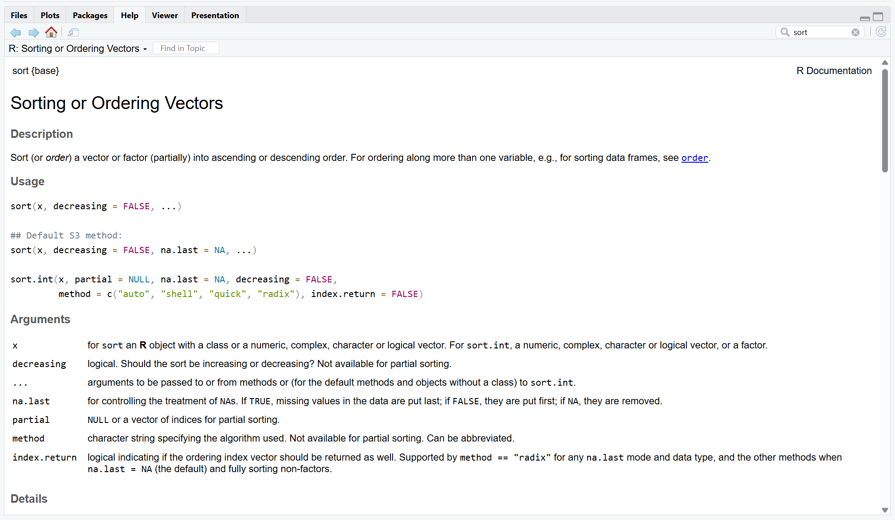
Task: Click the '...' argument name
Action: tap(20, 383)
